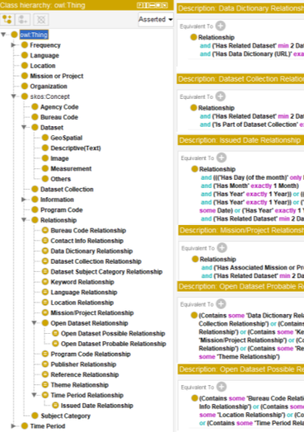The image size is (304, 432).
Task: Click the Delete class toolbar icon
Action: coord(40,20)
